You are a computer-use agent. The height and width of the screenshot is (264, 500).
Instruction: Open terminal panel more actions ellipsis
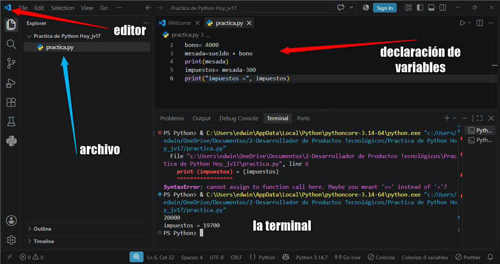(465, 118)
